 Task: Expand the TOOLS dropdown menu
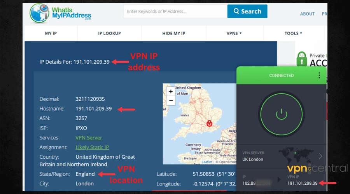293,33
